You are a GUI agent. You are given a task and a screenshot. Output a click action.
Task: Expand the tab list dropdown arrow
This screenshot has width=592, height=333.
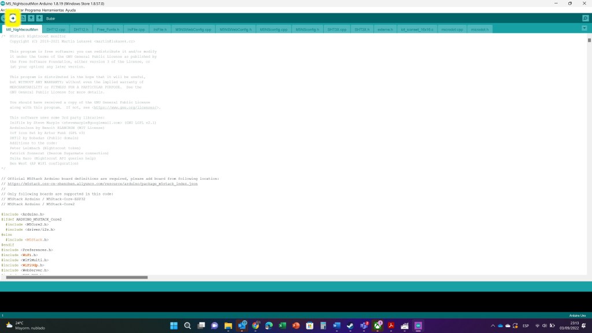click(585, 29)
